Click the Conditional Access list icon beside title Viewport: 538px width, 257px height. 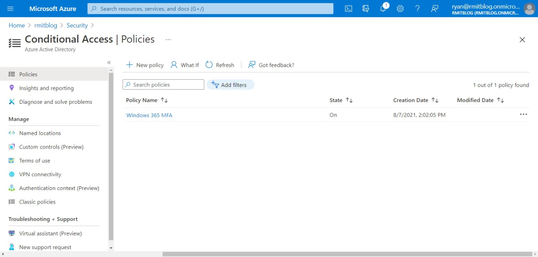pos(14,43)
